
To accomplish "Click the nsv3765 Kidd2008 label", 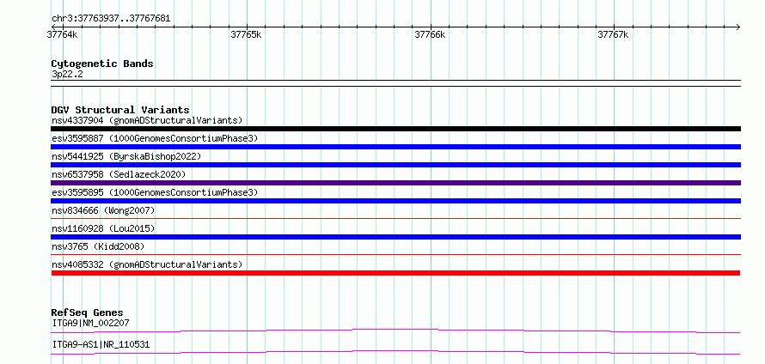I will [98, 246].
